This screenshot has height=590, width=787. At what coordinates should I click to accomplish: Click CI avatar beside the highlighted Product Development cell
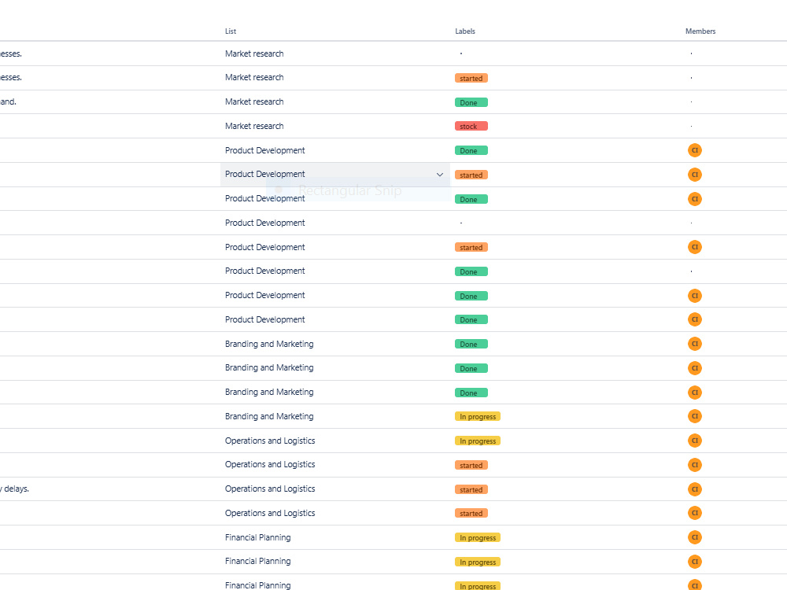695,175
